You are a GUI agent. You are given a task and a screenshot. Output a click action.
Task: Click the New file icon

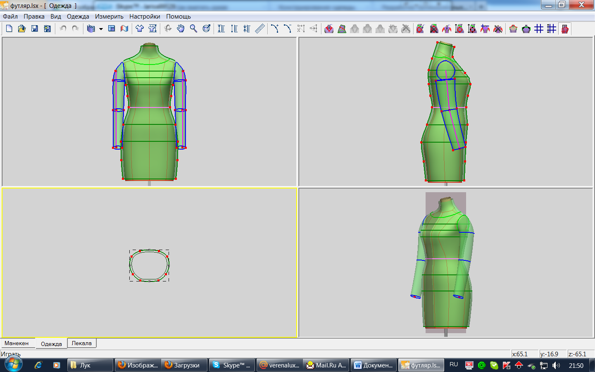click(9, 29)
